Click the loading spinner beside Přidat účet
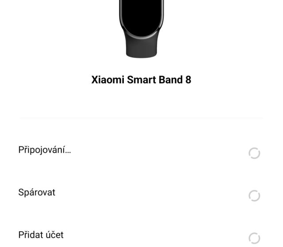 pyautogui.click(x=254, y=238)
